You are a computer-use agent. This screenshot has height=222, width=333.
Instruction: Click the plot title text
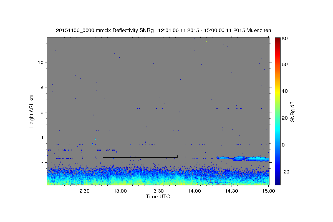pos(163,30)
